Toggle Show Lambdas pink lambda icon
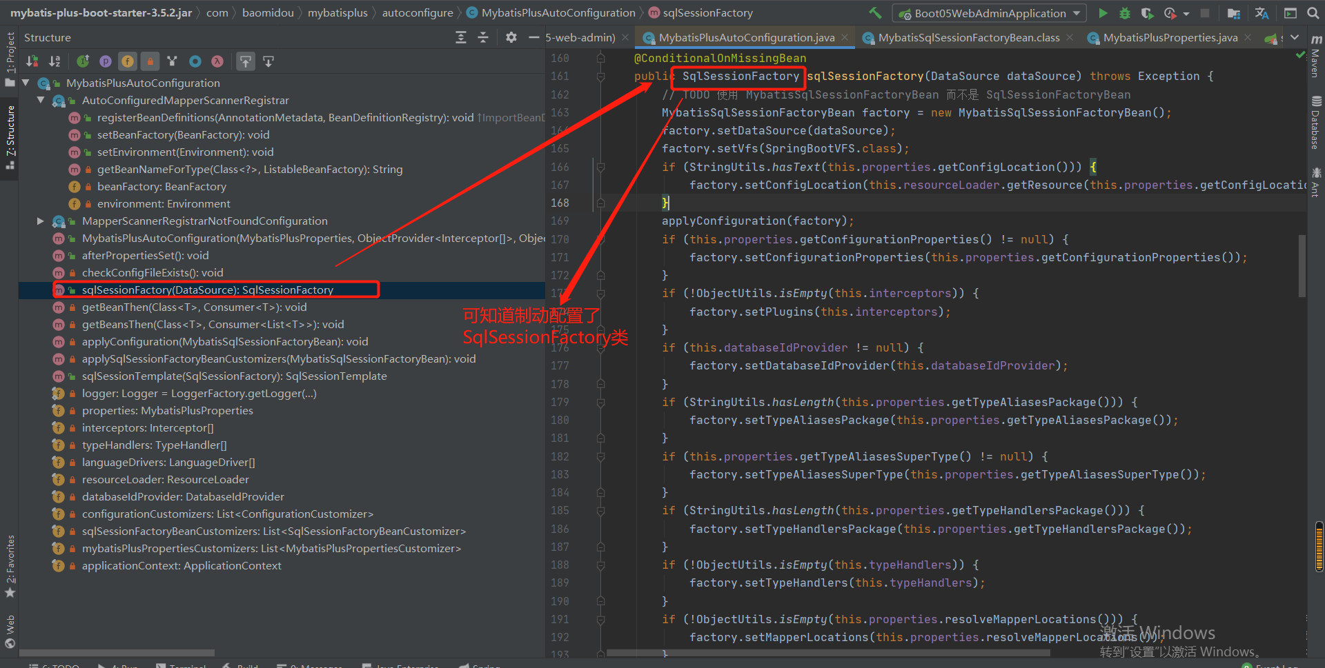The width and height of the screenshot is (1325, 668). [217, 61]
